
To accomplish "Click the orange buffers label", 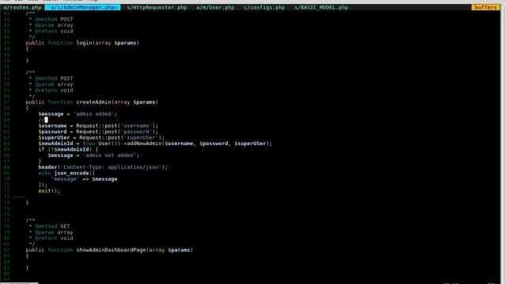I will click(x=485, y=7).
